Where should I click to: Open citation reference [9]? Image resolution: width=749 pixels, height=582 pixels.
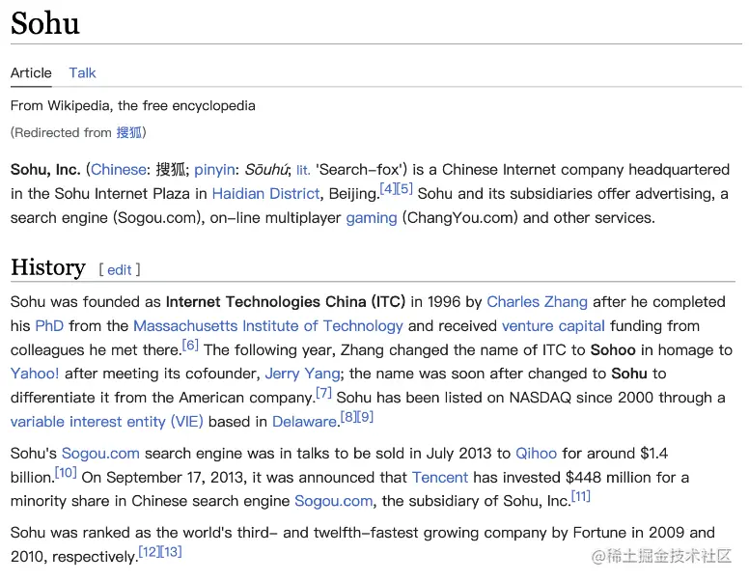[365, 417]
